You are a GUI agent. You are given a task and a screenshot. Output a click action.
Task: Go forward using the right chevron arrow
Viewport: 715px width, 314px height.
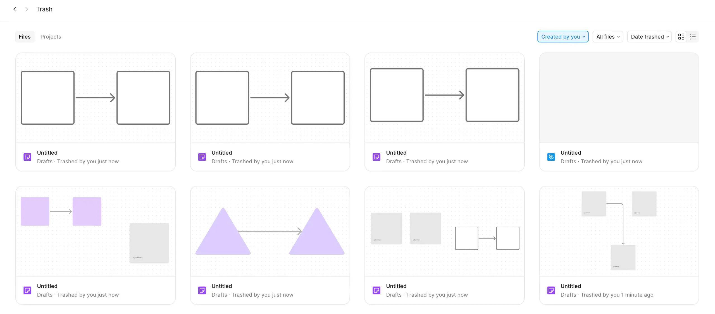tap(27, 9)
